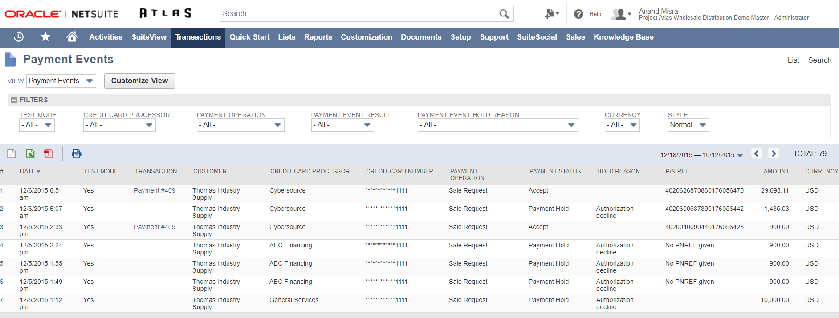The width and height of the screenshot is (839, 318).
Task: Click the global search magnifier icon
Action: click(x=504, y=14)
